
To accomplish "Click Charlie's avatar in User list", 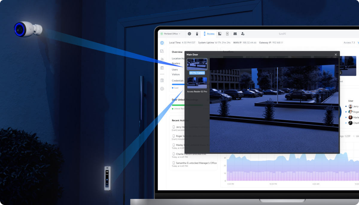I will pyautogui.click(x=350, y=123).
